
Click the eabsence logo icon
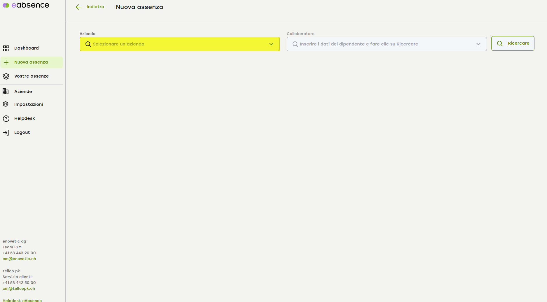pos(6,5)
